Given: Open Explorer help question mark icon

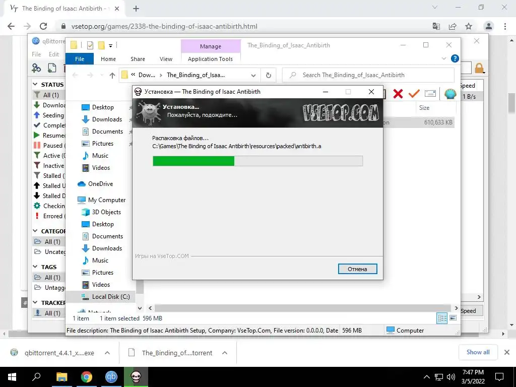Looking at the screenshot, I should (455, 58).
